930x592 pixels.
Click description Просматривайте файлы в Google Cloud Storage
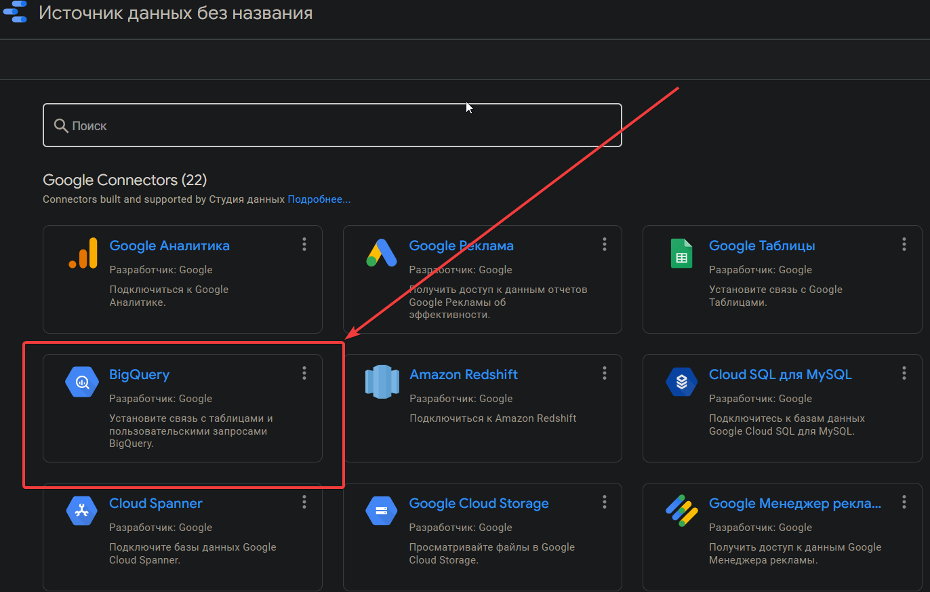click(x=492, y=553)
